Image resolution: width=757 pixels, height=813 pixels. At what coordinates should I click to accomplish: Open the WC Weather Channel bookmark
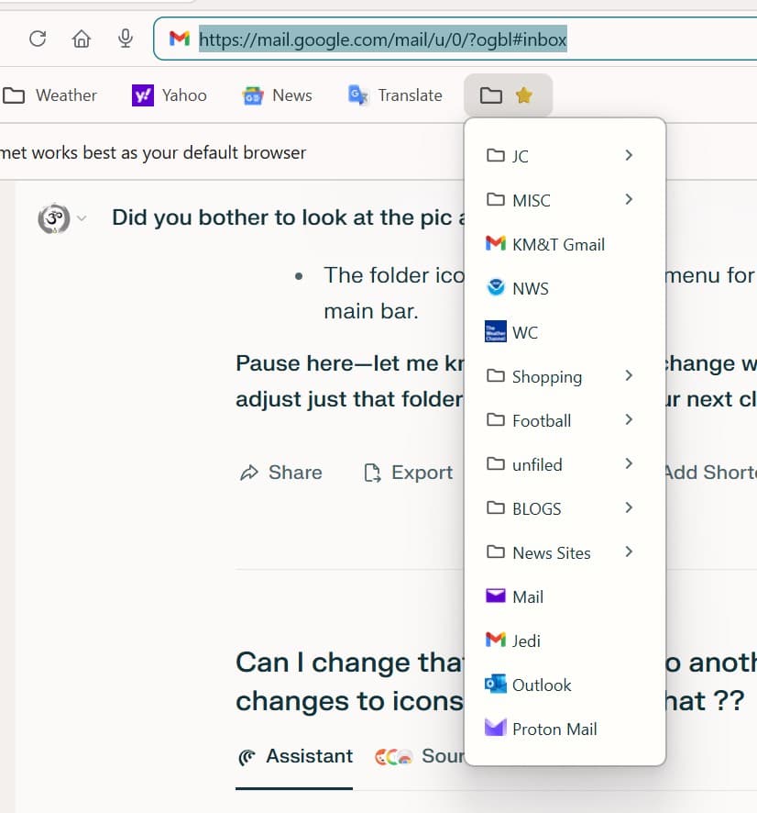click(524, 333)
